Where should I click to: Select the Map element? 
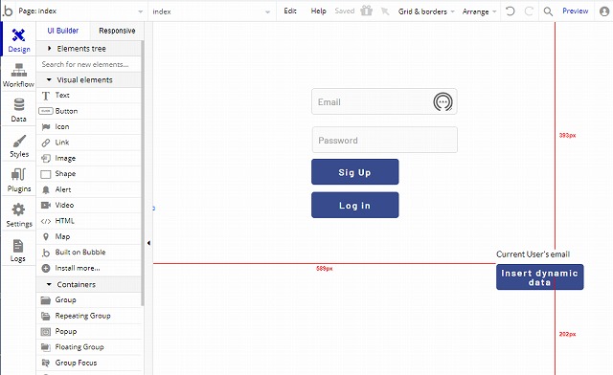[x=89, y=236]
